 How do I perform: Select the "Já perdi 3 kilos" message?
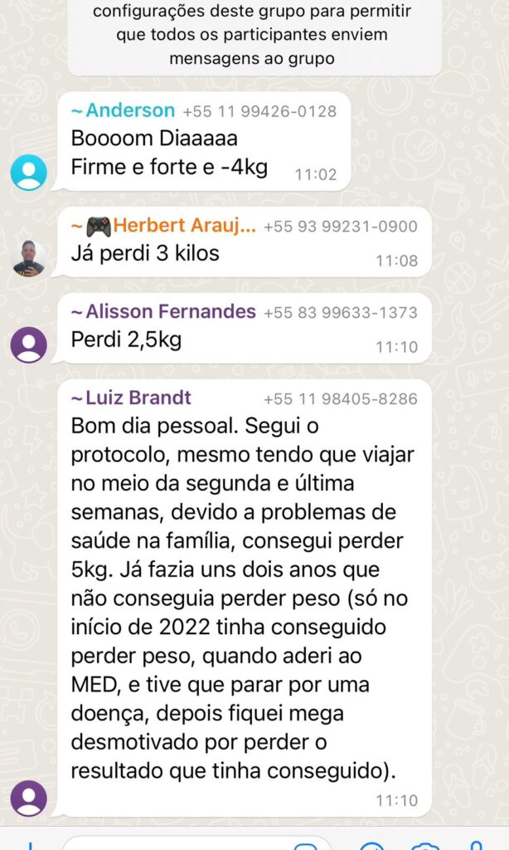pos(245,242)
